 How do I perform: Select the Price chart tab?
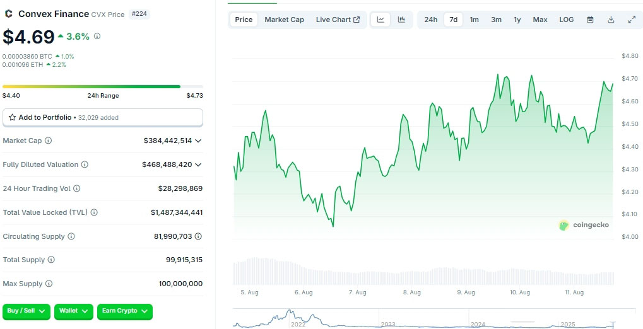pyautogui.click(x=244, y=20)
